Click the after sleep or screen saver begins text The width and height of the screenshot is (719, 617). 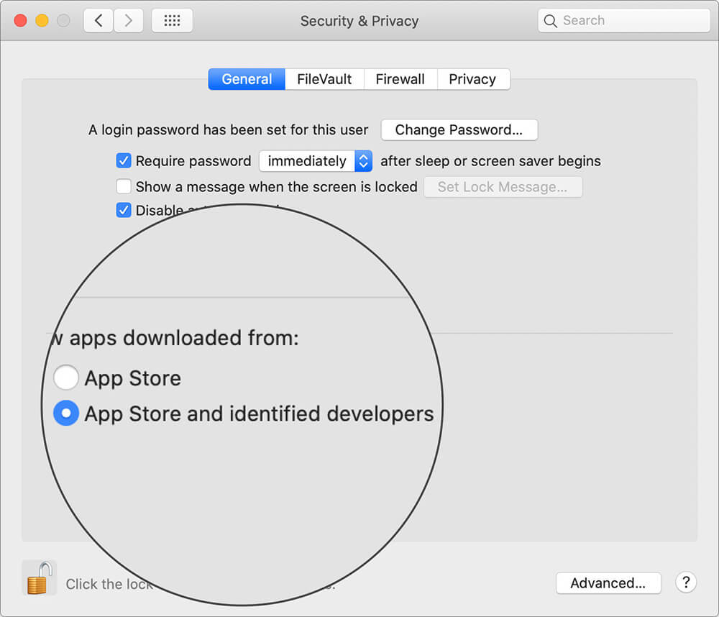[490, 161]
